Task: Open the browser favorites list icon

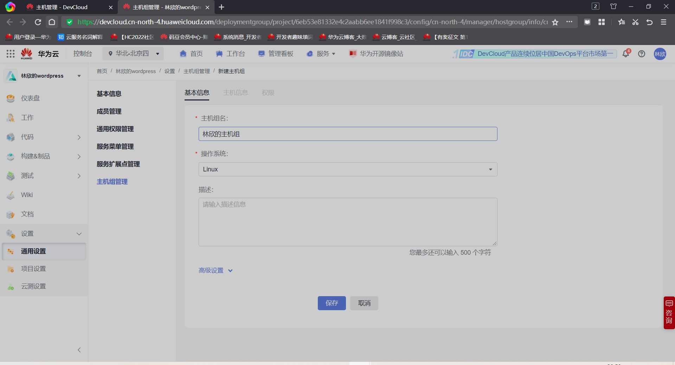Action: point(621,22)
